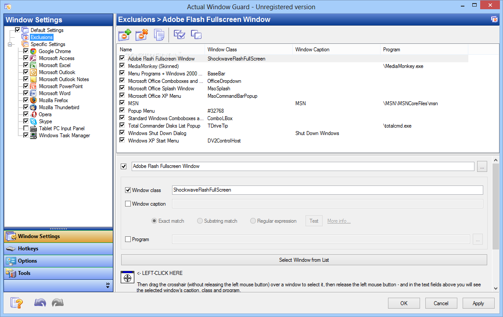The image size is (503, 317).
Task: Open the Window Settings navigation section
Action: [x=58, y=236]
